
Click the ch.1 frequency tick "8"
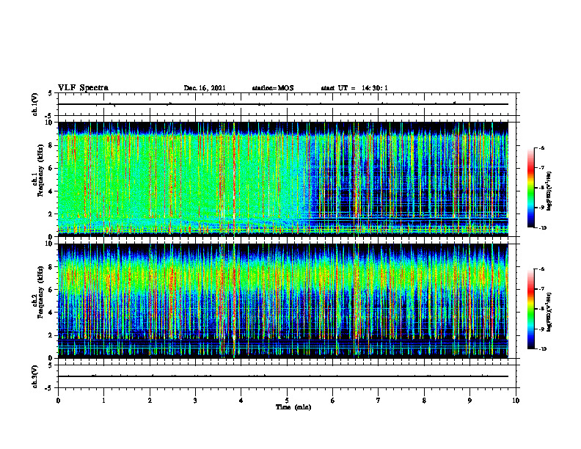(51, 145)
